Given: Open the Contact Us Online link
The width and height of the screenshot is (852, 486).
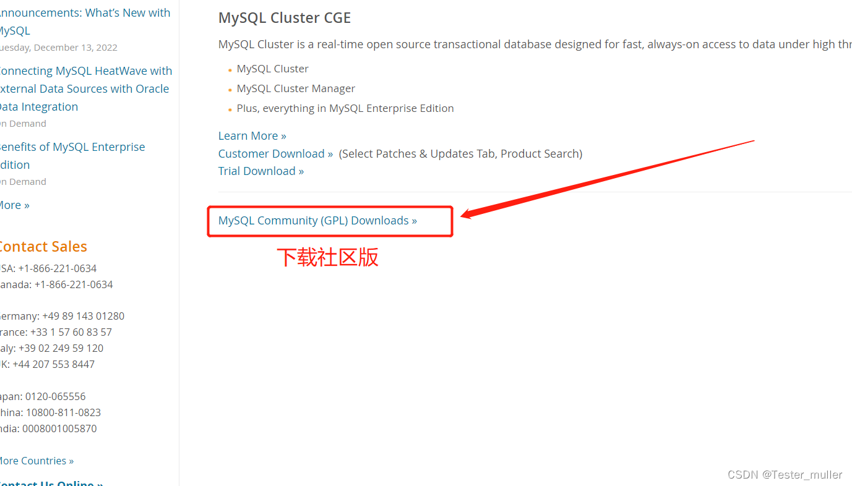Looking at the screenshot, I should point(51,482).
